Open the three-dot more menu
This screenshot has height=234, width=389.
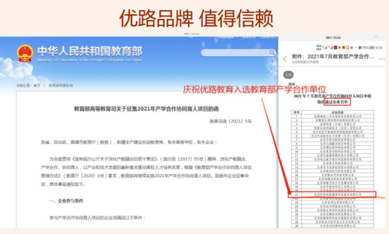coord(382,59)
